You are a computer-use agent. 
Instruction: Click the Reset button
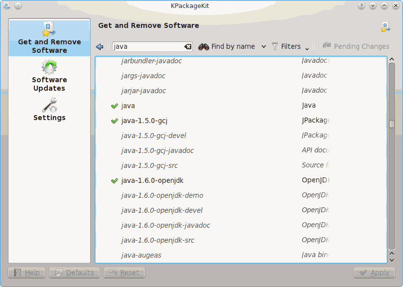pos(125,273)
